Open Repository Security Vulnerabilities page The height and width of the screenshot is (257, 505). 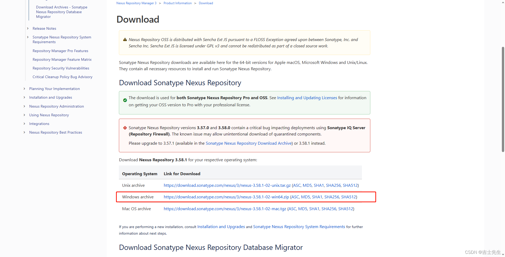click(61, 68)
